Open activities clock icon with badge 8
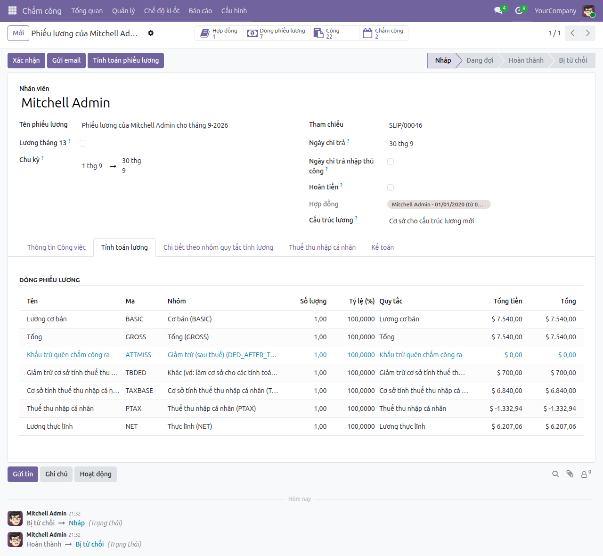603x556 pixels. (x=519, y=10)
